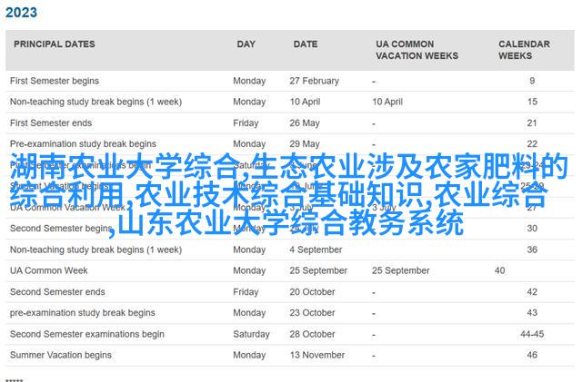Click calendar week "36" cell

[532, 250]
